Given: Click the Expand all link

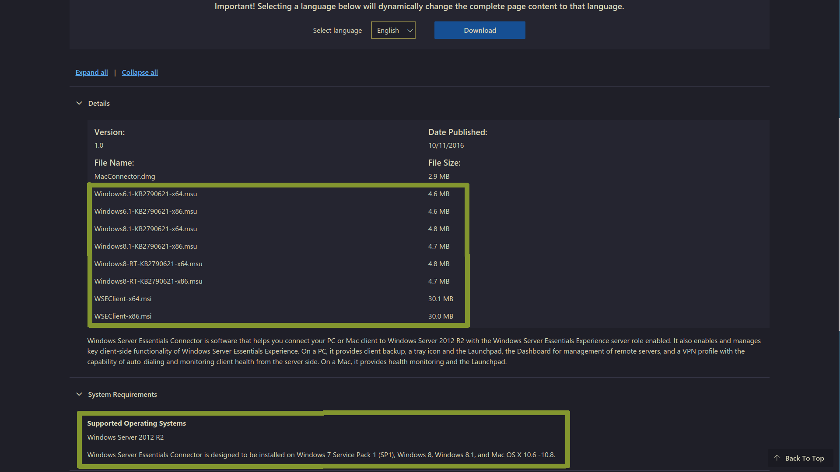Looking at the screenshot, I should [x=91, y=72].
